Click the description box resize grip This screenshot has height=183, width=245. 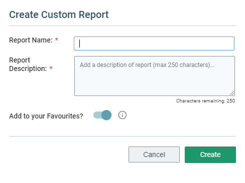(232, 93)
